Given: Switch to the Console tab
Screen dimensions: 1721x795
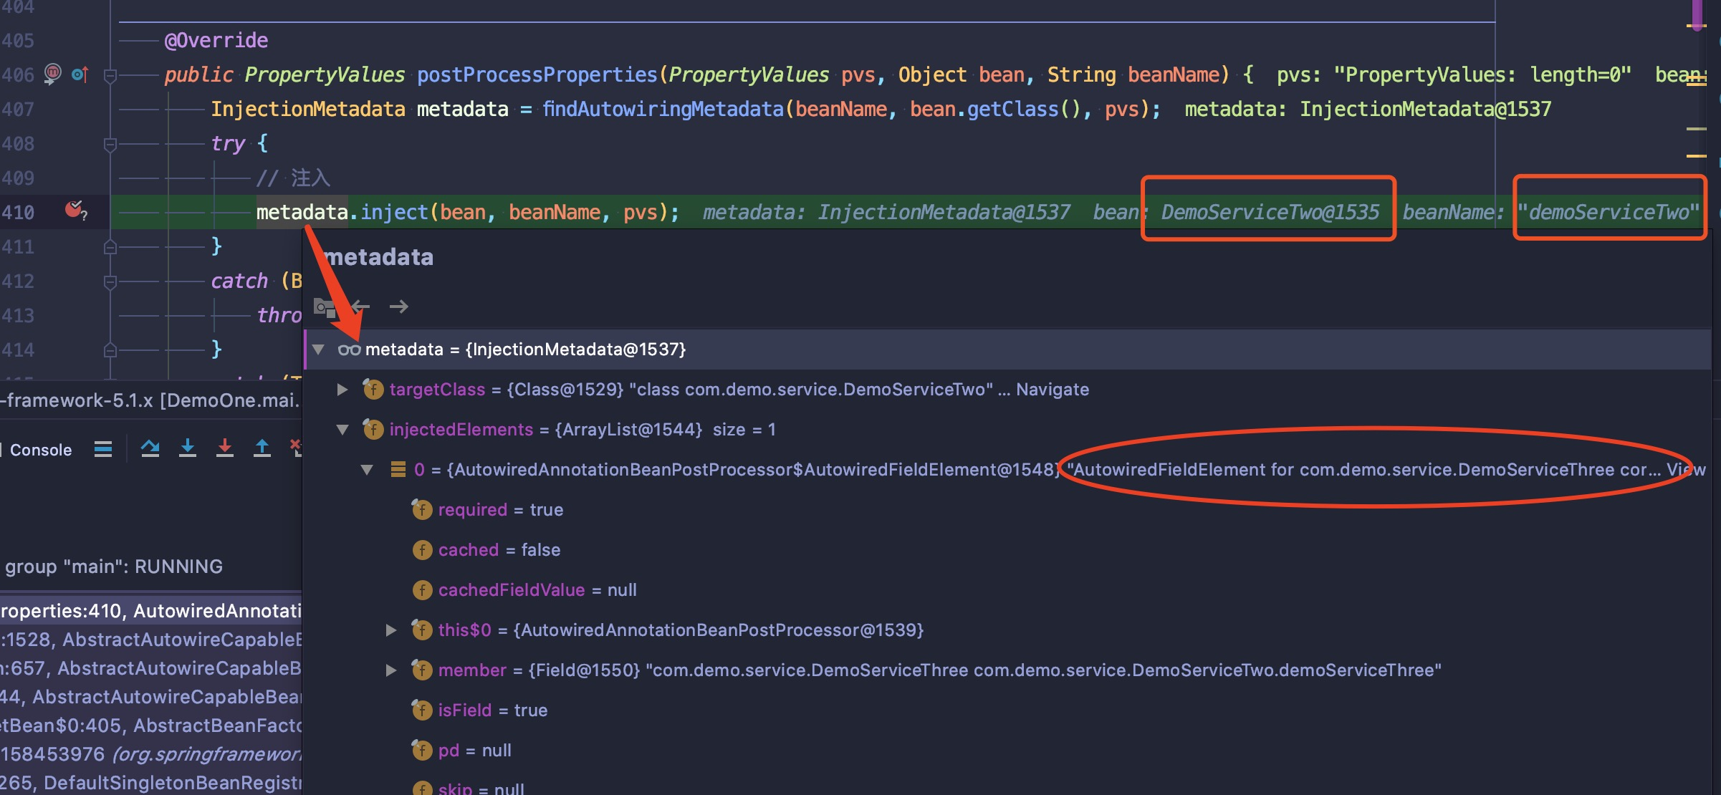Looking at the screenshot, I should [40, 450].
